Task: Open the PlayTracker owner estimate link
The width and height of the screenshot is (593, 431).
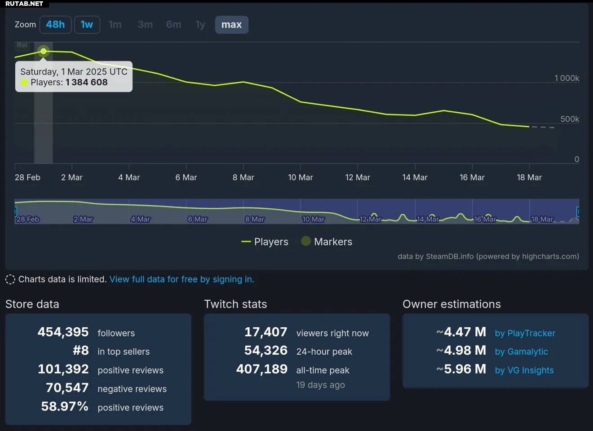Action: [x=525, y=333]
